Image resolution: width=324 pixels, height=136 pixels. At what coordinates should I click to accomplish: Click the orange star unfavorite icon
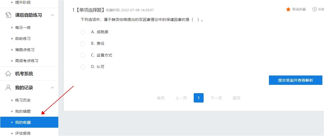pos(288,9)
